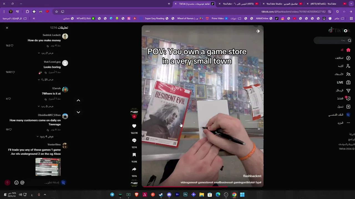The width and height of the screenshot is (355, 199).
Task: Share the video using the arrow icon
Action: point(134,169)
